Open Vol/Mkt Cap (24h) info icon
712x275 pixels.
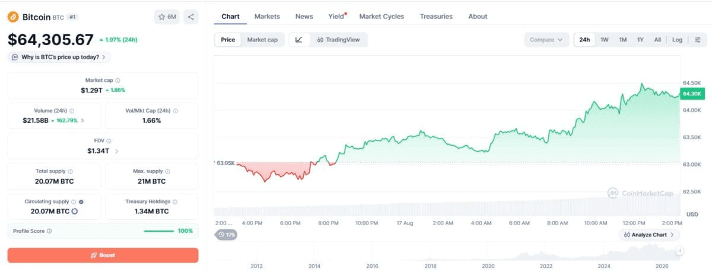pyautogui.click(x=175, y=111)
